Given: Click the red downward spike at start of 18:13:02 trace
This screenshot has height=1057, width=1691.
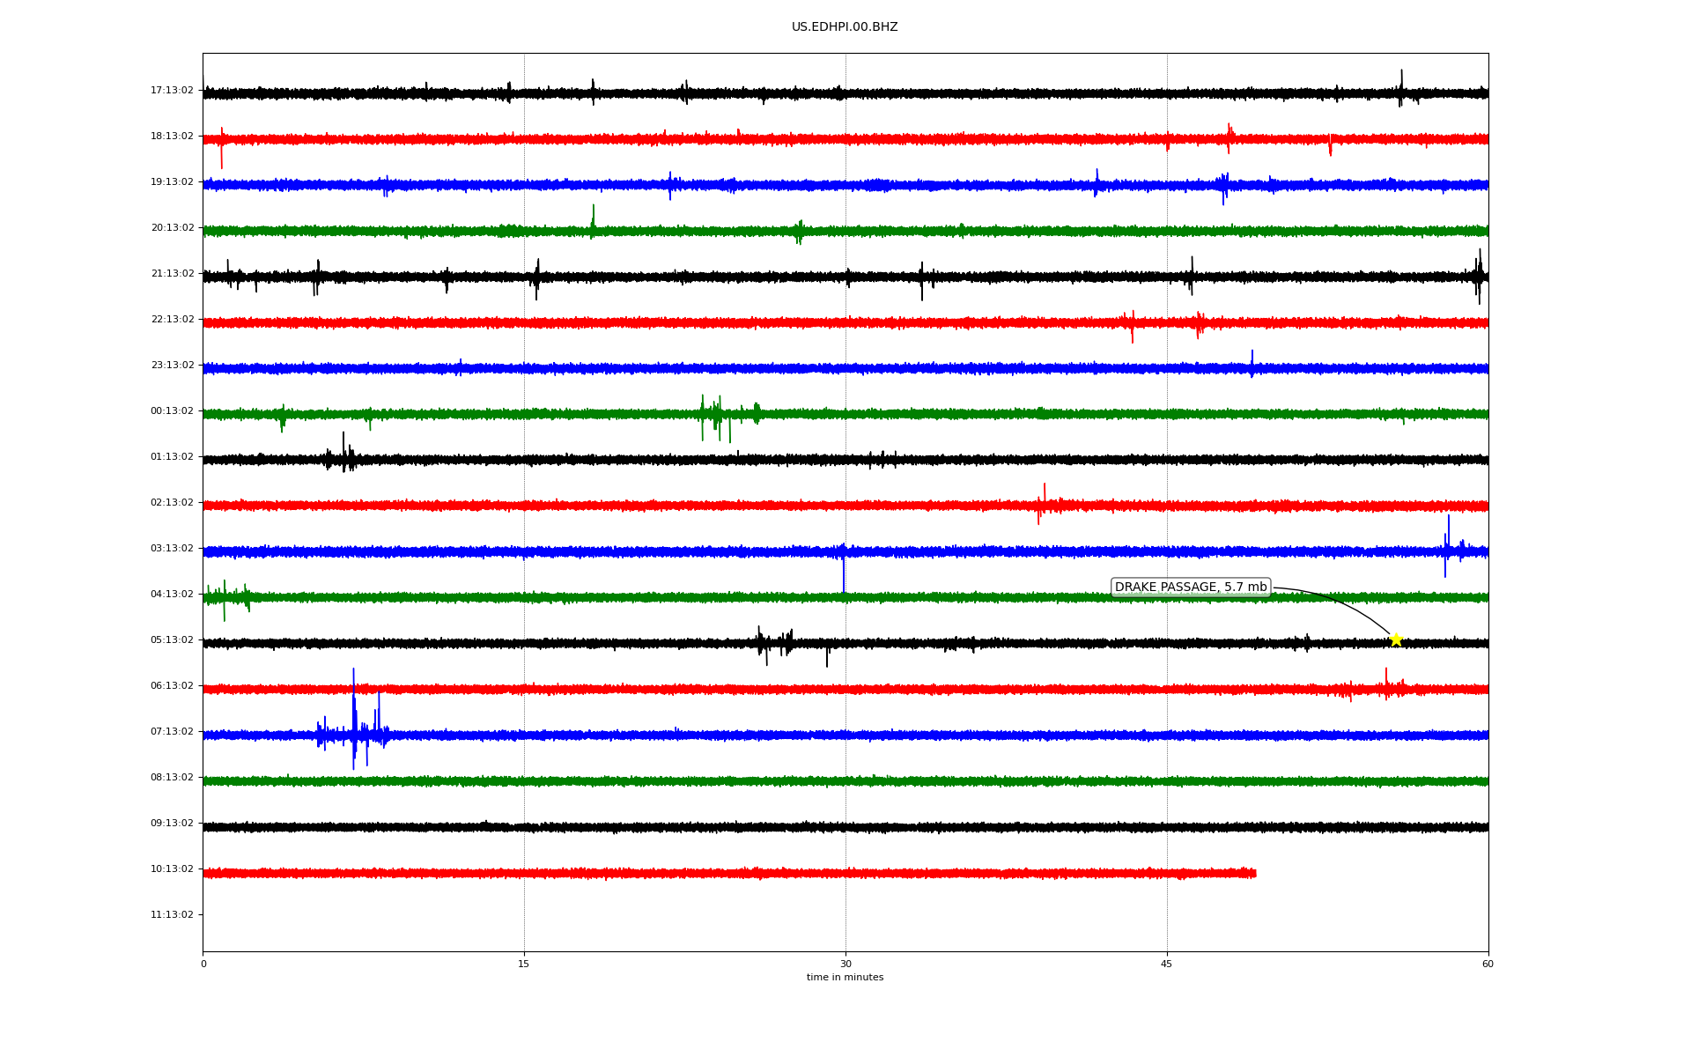Looking at the screenshot, I should pos(221,147).
